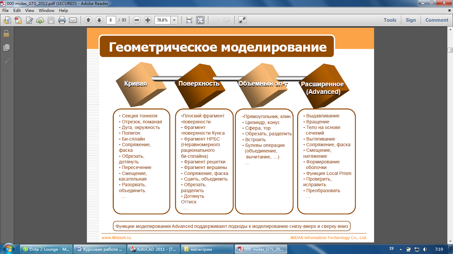The height and width of the screenshot is (254, 453).
Task: Switch to Dota 2 Lounge taskbar window
Action: (46, 249)
